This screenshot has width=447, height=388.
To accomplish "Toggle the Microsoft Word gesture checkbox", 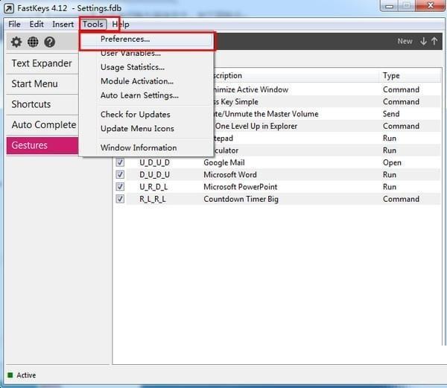I will click(120, 175).
